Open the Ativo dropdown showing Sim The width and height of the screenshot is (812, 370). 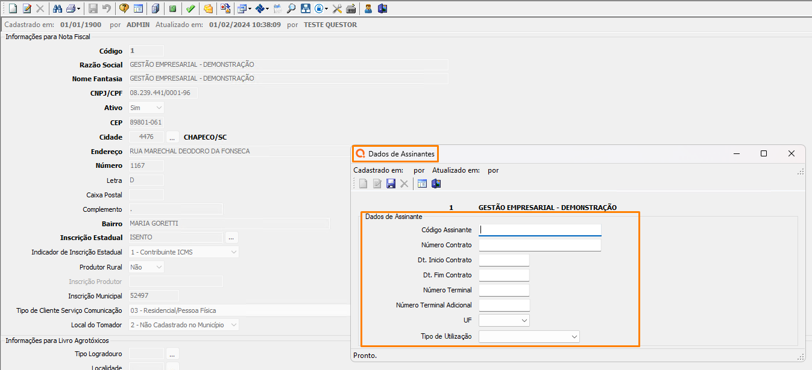coord(159,108)
